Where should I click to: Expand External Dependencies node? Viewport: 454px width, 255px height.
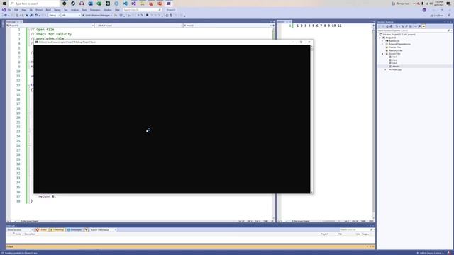pyautogui.click(x=383, y=44)
